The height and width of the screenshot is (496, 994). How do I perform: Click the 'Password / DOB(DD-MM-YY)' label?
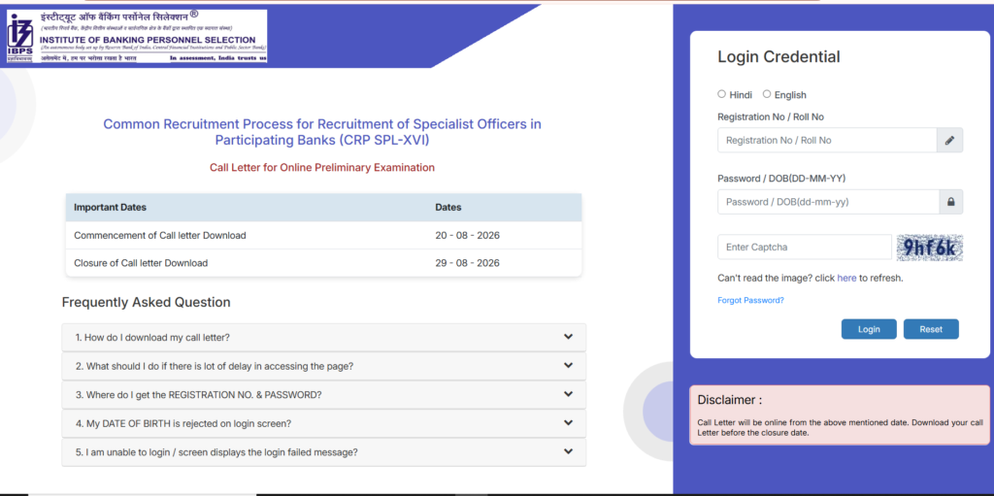click(781, 179)
